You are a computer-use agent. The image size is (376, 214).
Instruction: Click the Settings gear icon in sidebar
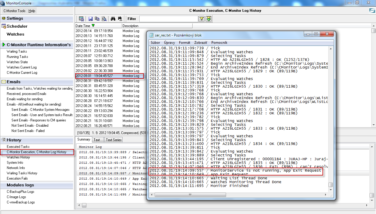4,18
